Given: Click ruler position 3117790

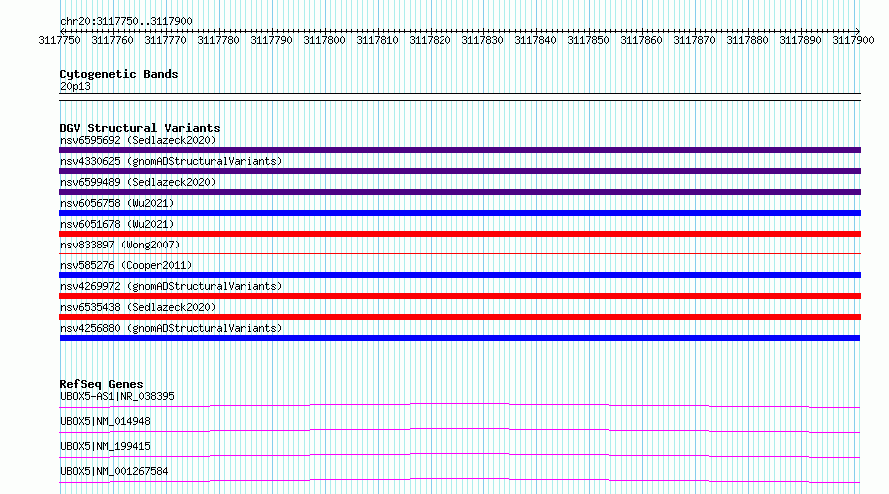Looking at the screenshot, I should tap(271, 40).
